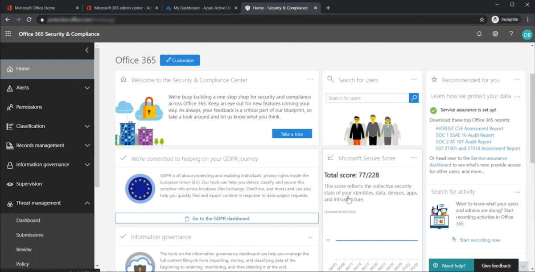Screen dimensions: 535x272
Task: Click the browser back arrow
Action: (8, 20)
